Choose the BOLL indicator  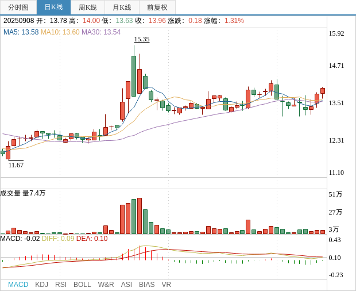coord(82,285)
